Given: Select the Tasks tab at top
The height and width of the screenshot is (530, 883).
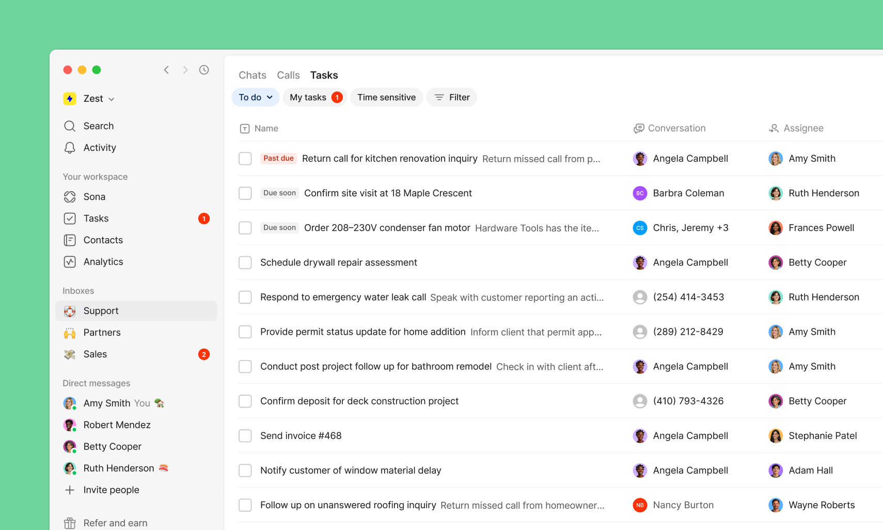Looking at the screenshot, I should [324, 75].
